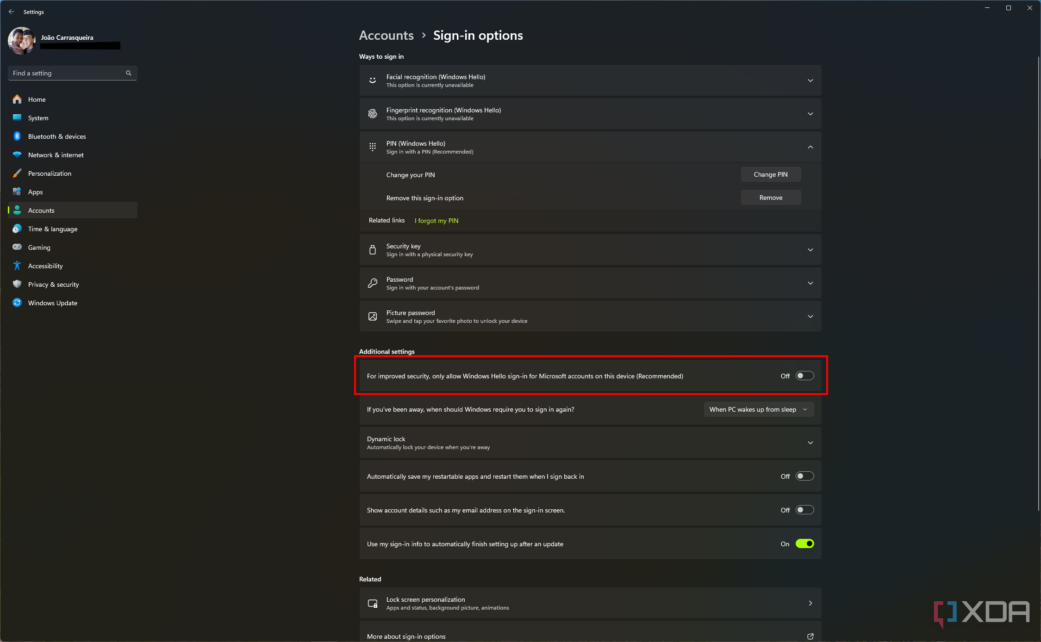Open Privacy & security page
This screenshot has height=642, width=1041.
(x=73, y=284)
